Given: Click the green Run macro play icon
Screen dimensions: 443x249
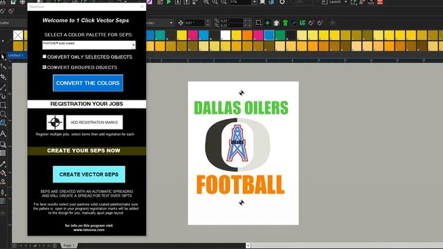Looking at the screenshot, I should pos(169,2).
